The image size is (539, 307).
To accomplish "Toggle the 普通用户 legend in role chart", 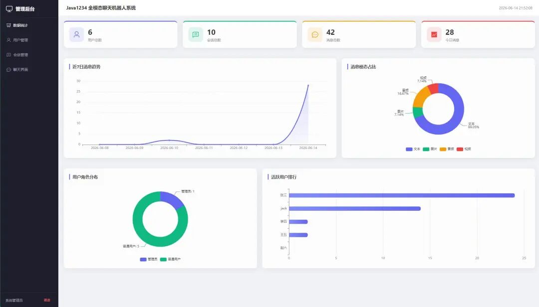I will [x=170, y=259].
